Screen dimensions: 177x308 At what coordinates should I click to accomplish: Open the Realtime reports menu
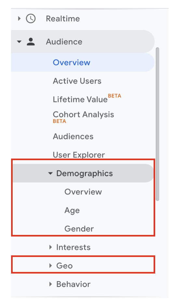click(x=63, y=19)
